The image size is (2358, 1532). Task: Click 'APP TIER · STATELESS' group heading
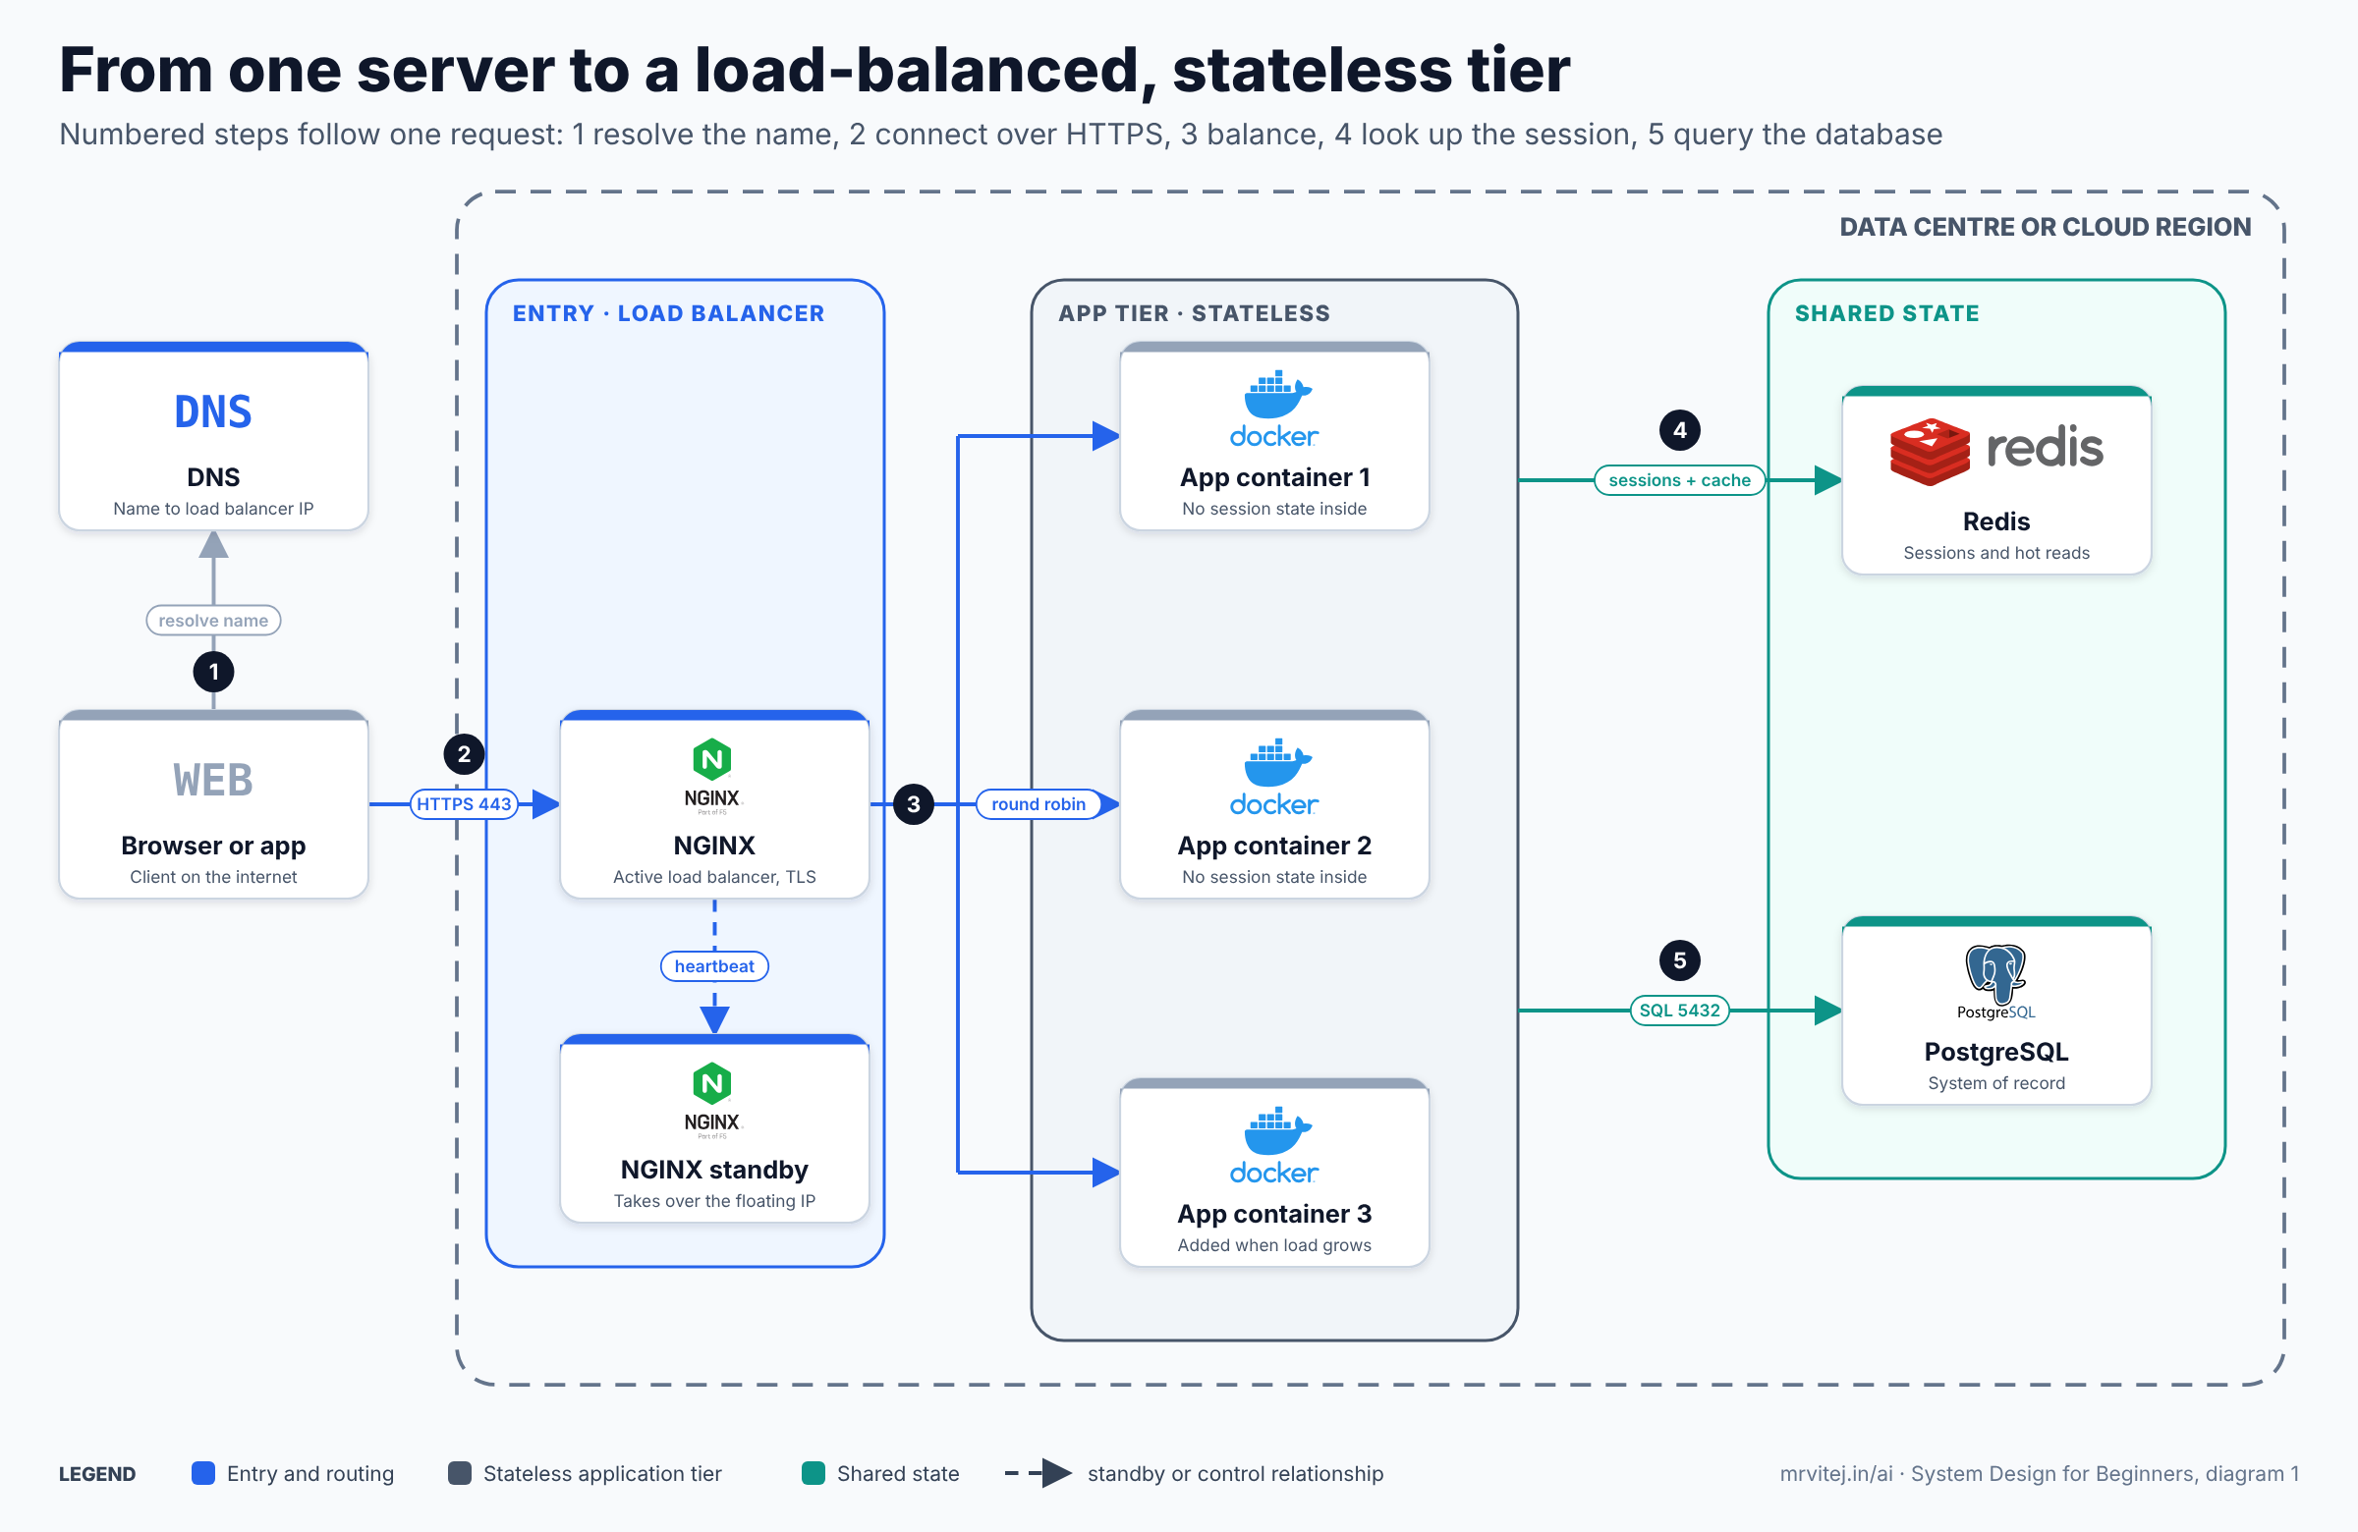tap(1194, 313)
